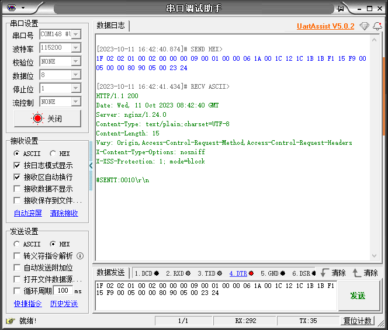Close the serial assistant window
This screenshot has height=330, width=388.
click(380, 9)
